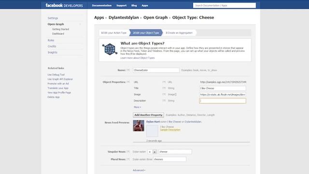The height and width of the screenshot is (174, 309).
Task: Click help [?] icon next to Plural Noun
Action: coord(128,159)
